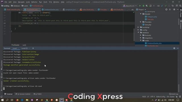Add a new terminal session tab
Screen dimensions: 182x102
pos(33,48)
